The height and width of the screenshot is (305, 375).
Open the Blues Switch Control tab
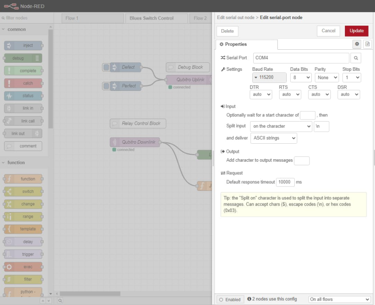pyautogui.click(x=151, y=18)
